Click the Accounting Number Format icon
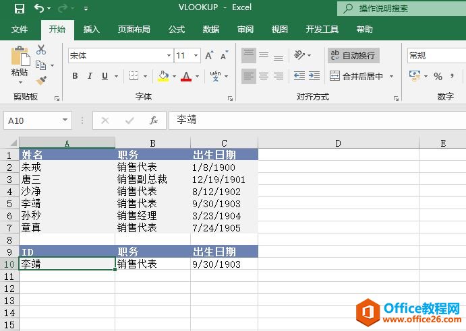 pos(415,76)
